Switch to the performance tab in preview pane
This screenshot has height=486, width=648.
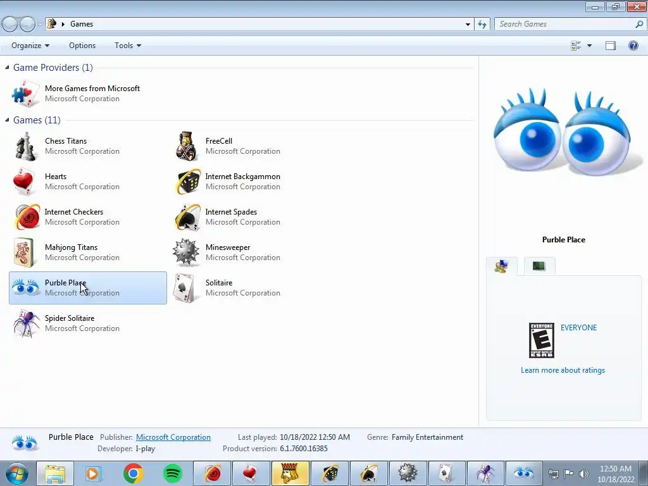539,266
